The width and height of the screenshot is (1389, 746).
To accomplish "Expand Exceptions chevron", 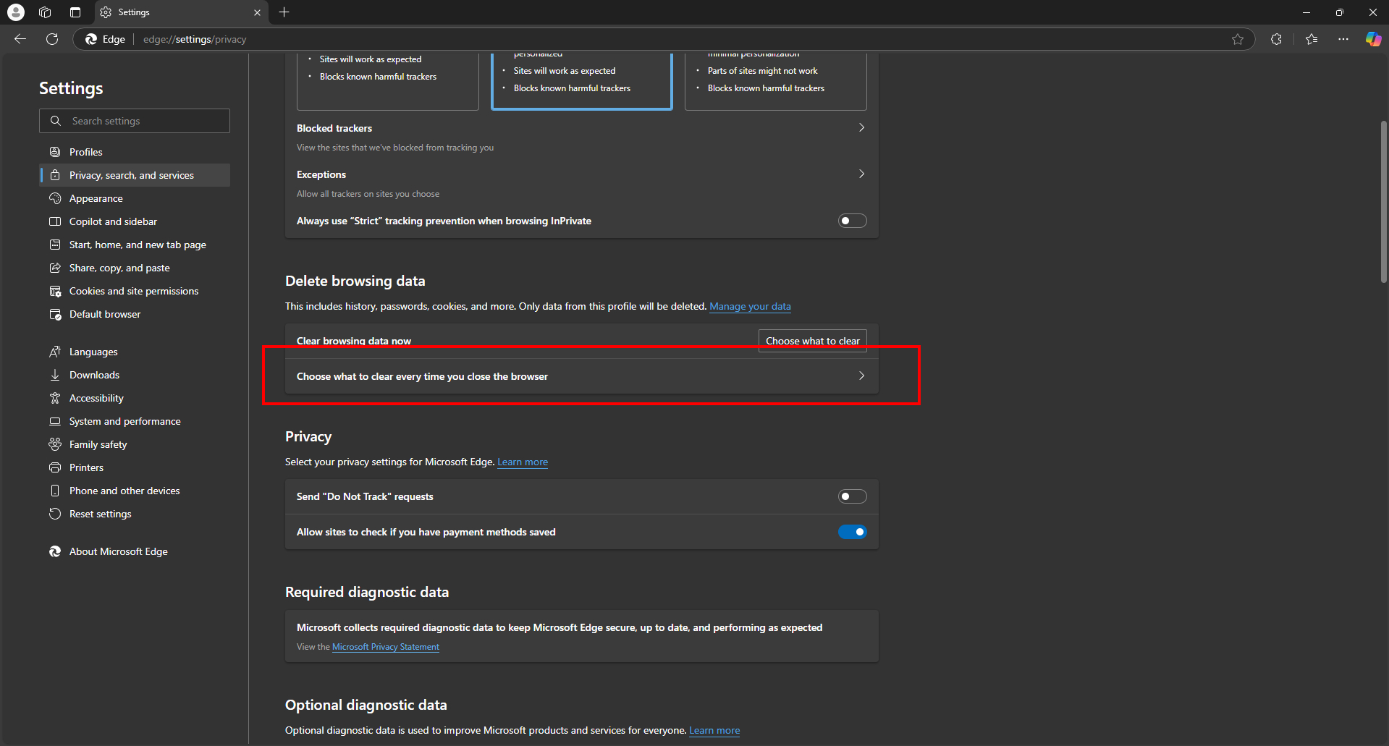I will (x=861, y=174).
